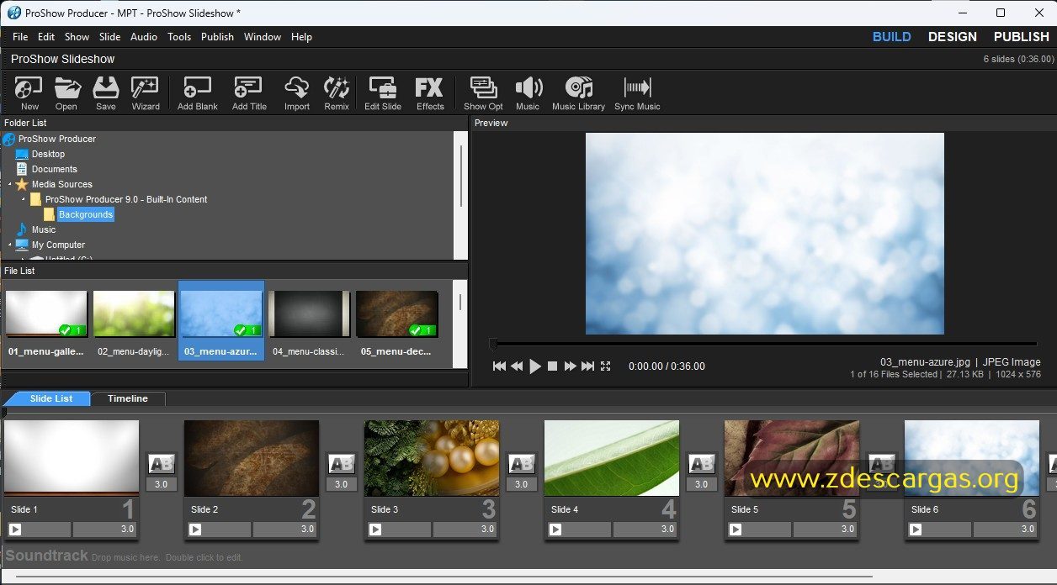Screen dimensions: 1057x585
Task: Select the Slide 2 thumbnail
Action: click(252, 458)
